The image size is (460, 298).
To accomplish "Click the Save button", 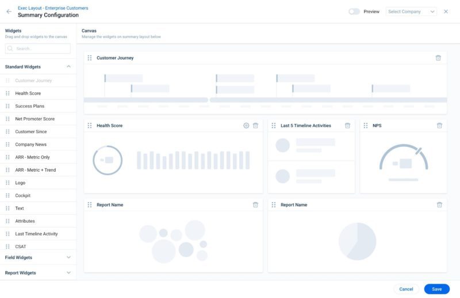I will click(x=436, y=289).
